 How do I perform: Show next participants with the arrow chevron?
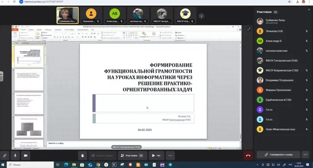(x=201, y=16)
